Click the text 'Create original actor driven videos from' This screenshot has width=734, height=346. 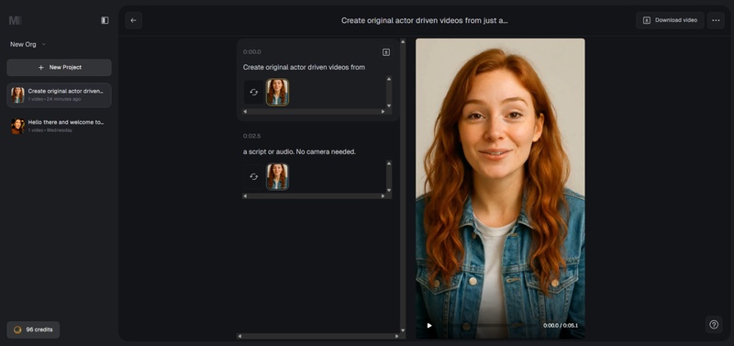[304, 67]
